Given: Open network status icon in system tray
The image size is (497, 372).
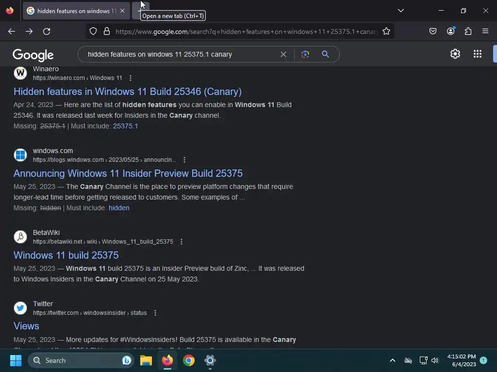Looking at the screenshot, I should [423, 360].
